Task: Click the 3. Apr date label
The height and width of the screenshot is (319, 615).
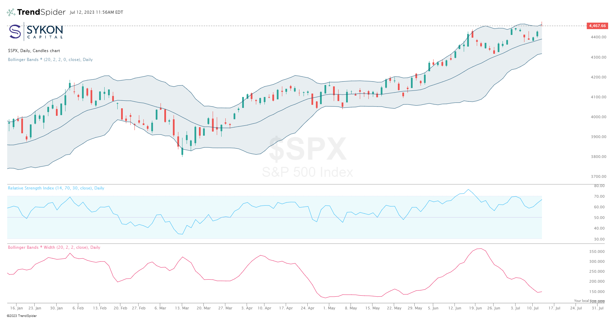Action: click(x=247, y=308)
